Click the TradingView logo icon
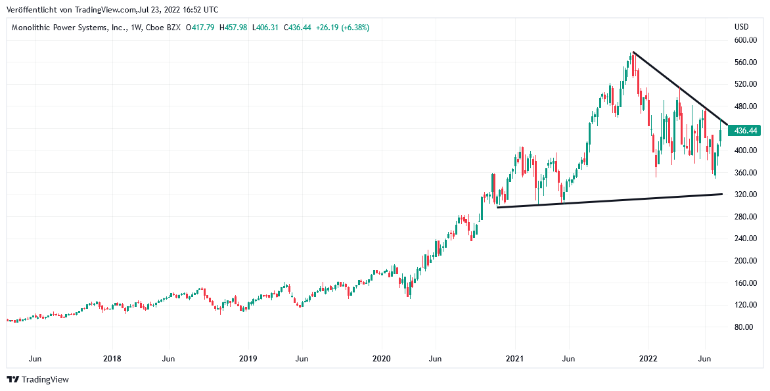 13,379
